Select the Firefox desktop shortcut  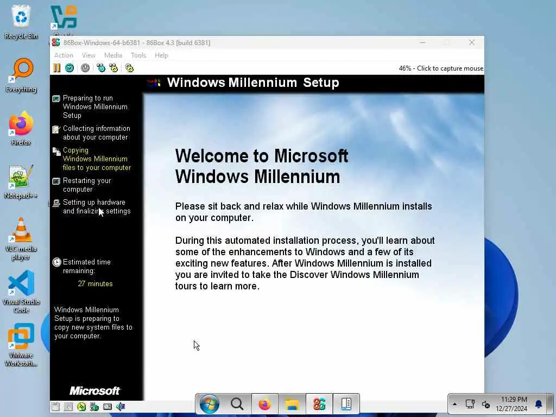pyautogui.click(x=21, y=128)
